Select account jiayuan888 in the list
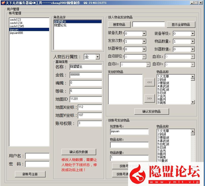Viewport: 205px width, 186px height. pyautogui.click(x=16, y=33)
